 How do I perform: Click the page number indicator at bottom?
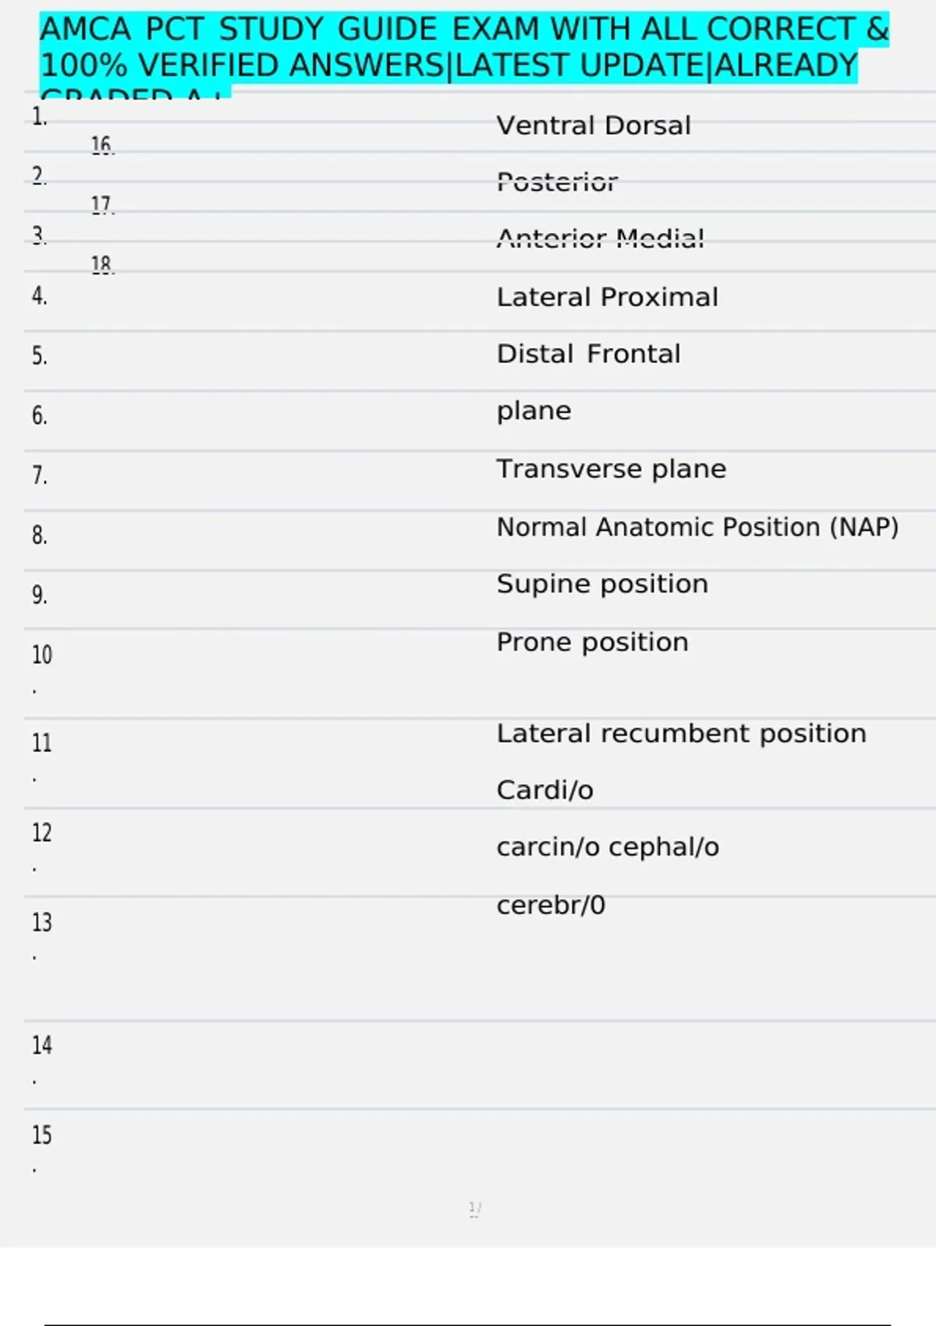click(475, 1209)
